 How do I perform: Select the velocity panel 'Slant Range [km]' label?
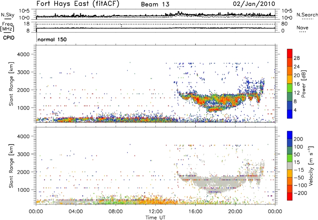pyautogui.click(x=11, y=166)
